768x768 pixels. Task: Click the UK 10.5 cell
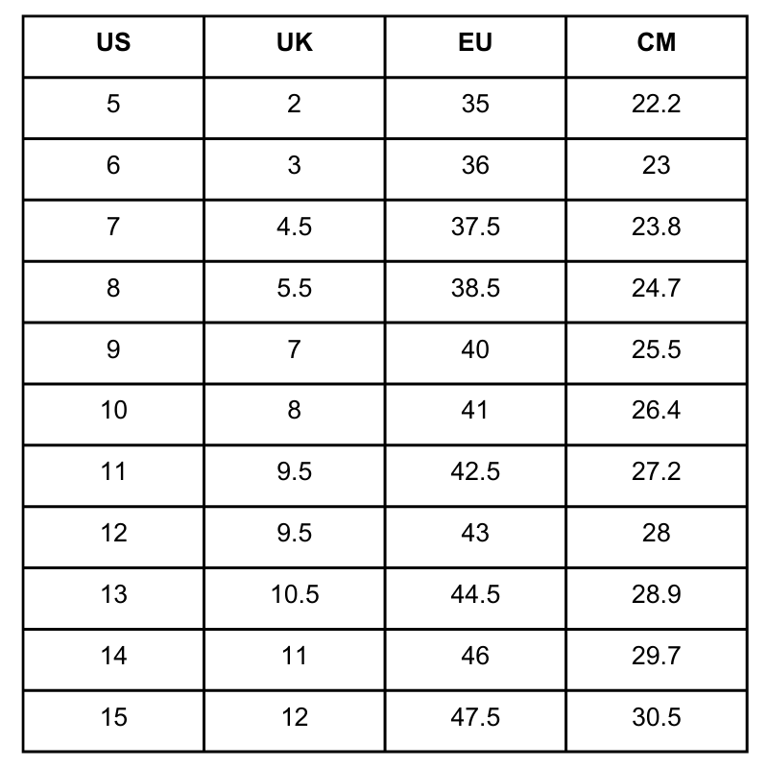point(295,598)
